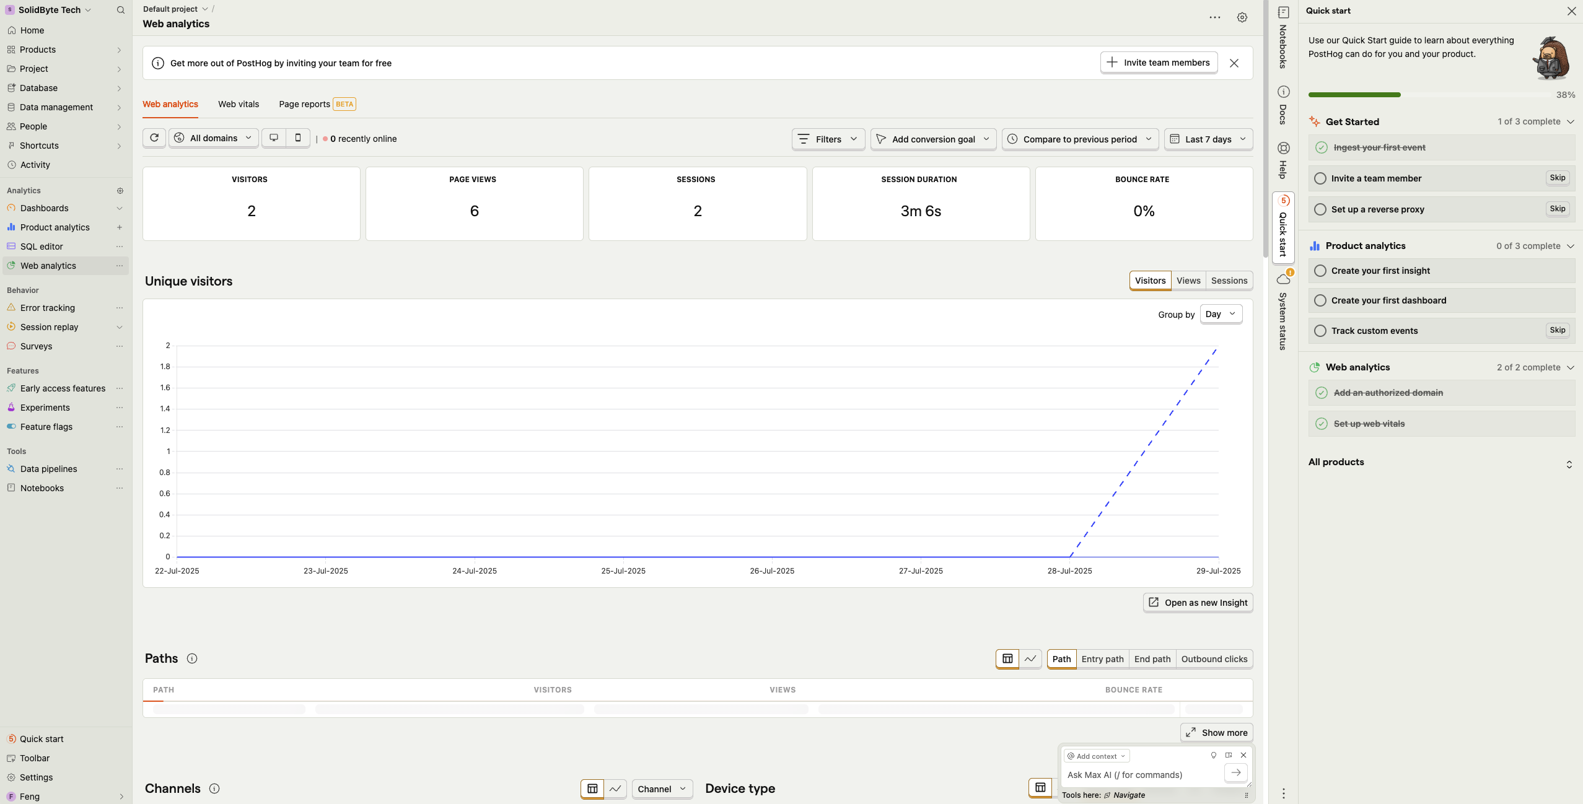Go to Home in sidebar
Screen dimensions: 1583x804
(x=64, y=30)
